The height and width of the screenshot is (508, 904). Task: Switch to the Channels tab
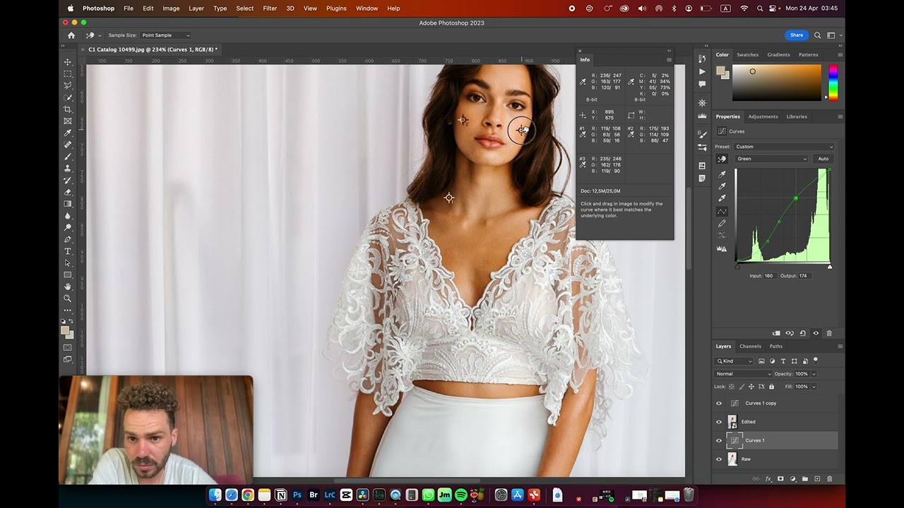click(750, 346)
